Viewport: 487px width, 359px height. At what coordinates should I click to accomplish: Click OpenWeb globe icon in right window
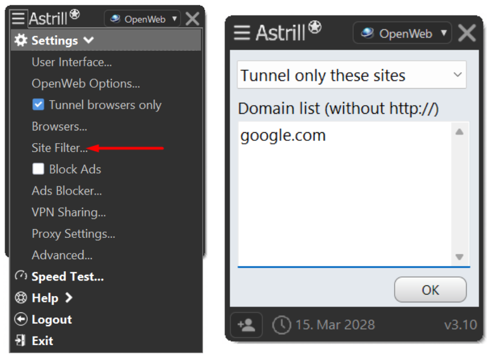(x=368, y=33)
